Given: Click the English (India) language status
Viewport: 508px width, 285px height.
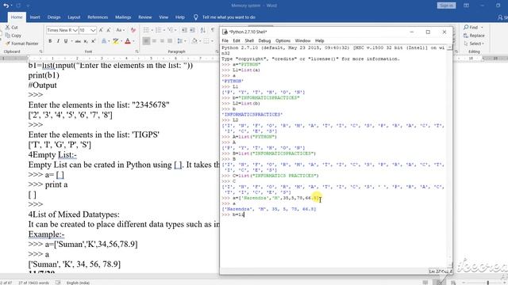Looking at the screenshot, I should (x=78, y=283).
